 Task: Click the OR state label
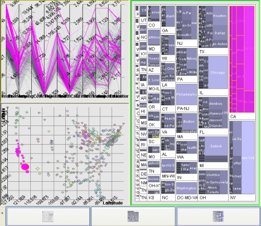(152, 107)
